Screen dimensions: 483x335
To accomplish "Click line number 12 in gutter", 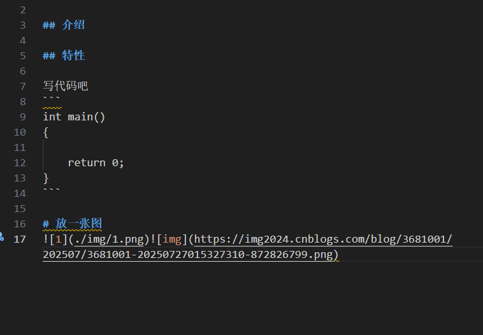I will tap(20, 163).
